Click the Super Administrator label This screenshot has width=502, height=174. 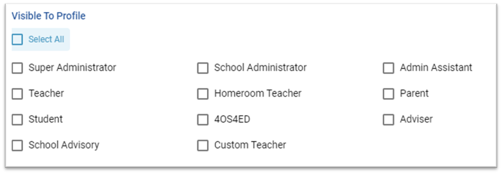tap(72, 68)
